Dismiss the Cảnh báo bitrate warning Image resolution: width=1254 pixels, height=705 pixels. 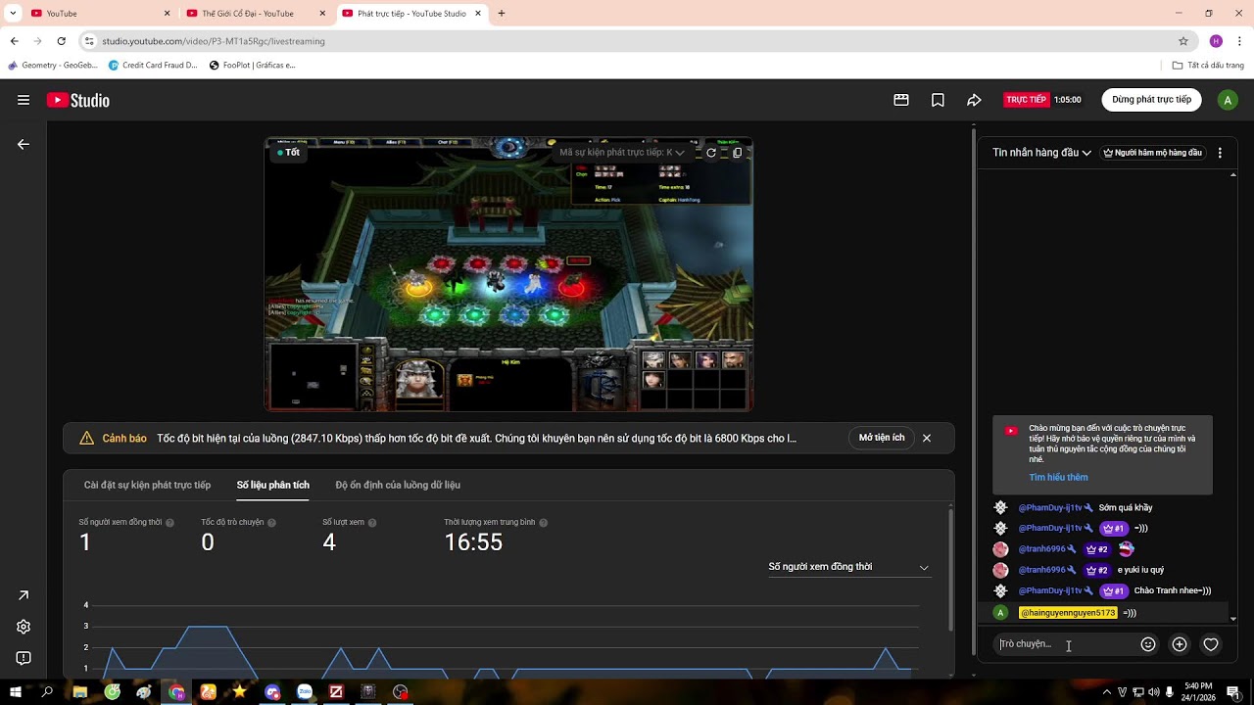(x=927, y=438)
